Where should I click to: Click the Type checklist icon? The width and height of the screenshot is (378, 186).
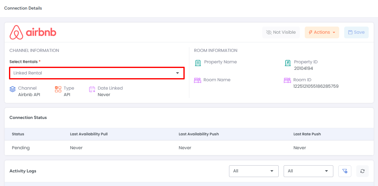(58, 89)
